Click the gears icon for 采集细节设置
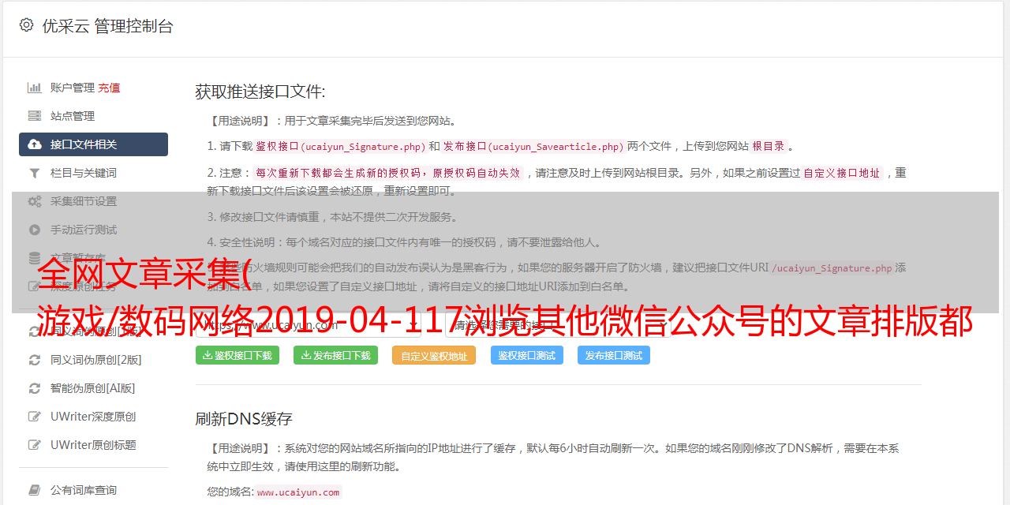 pyautogui.click(x=35, y=201)
